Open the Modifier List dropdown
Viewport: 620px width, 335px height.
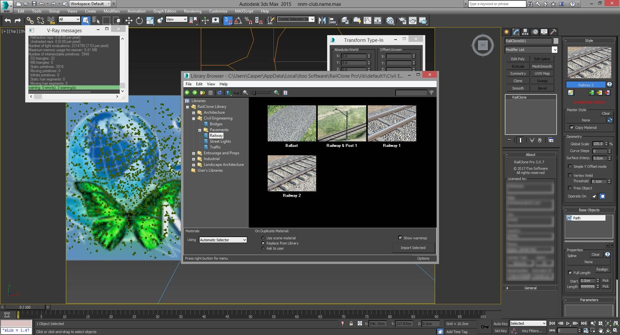point(531,50)
